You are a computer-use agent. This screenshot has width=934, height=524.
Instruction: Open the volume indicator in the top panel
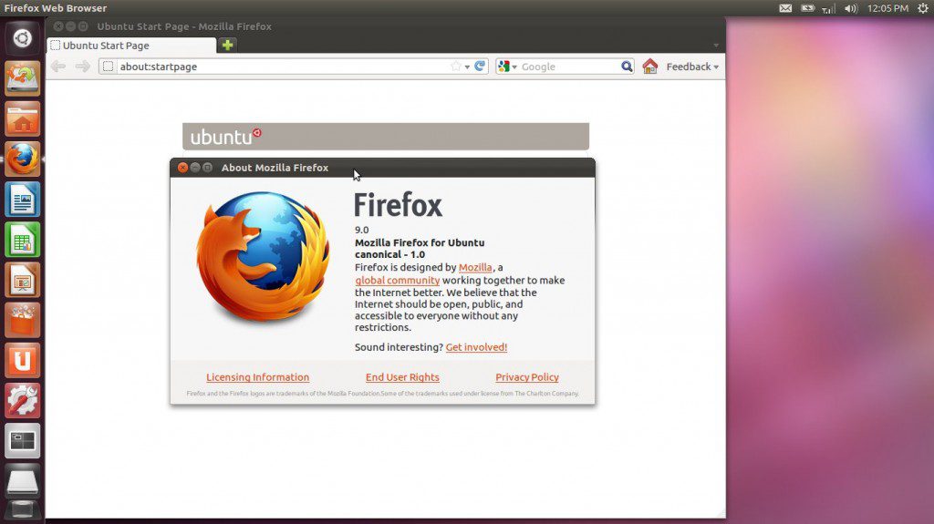(851, 8)
